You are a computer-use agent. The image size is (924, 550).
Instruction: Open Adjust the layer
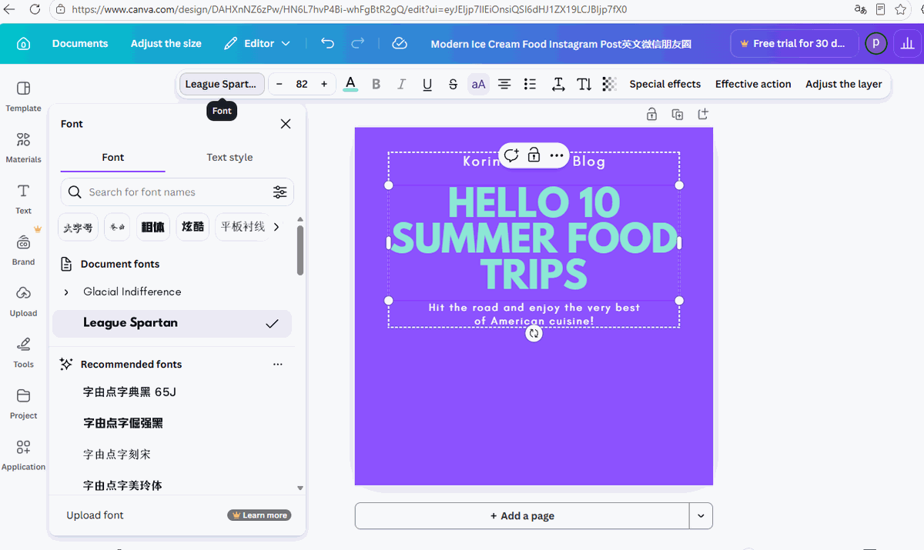[844, 84]
